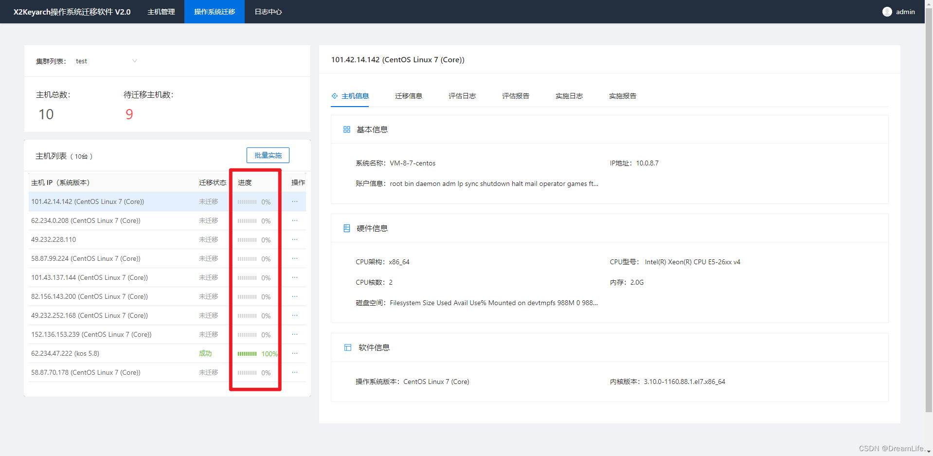Click the truncated 磁盘空间 filesystem text
This screenshot has height=456, width=933.
pos(494,303)
